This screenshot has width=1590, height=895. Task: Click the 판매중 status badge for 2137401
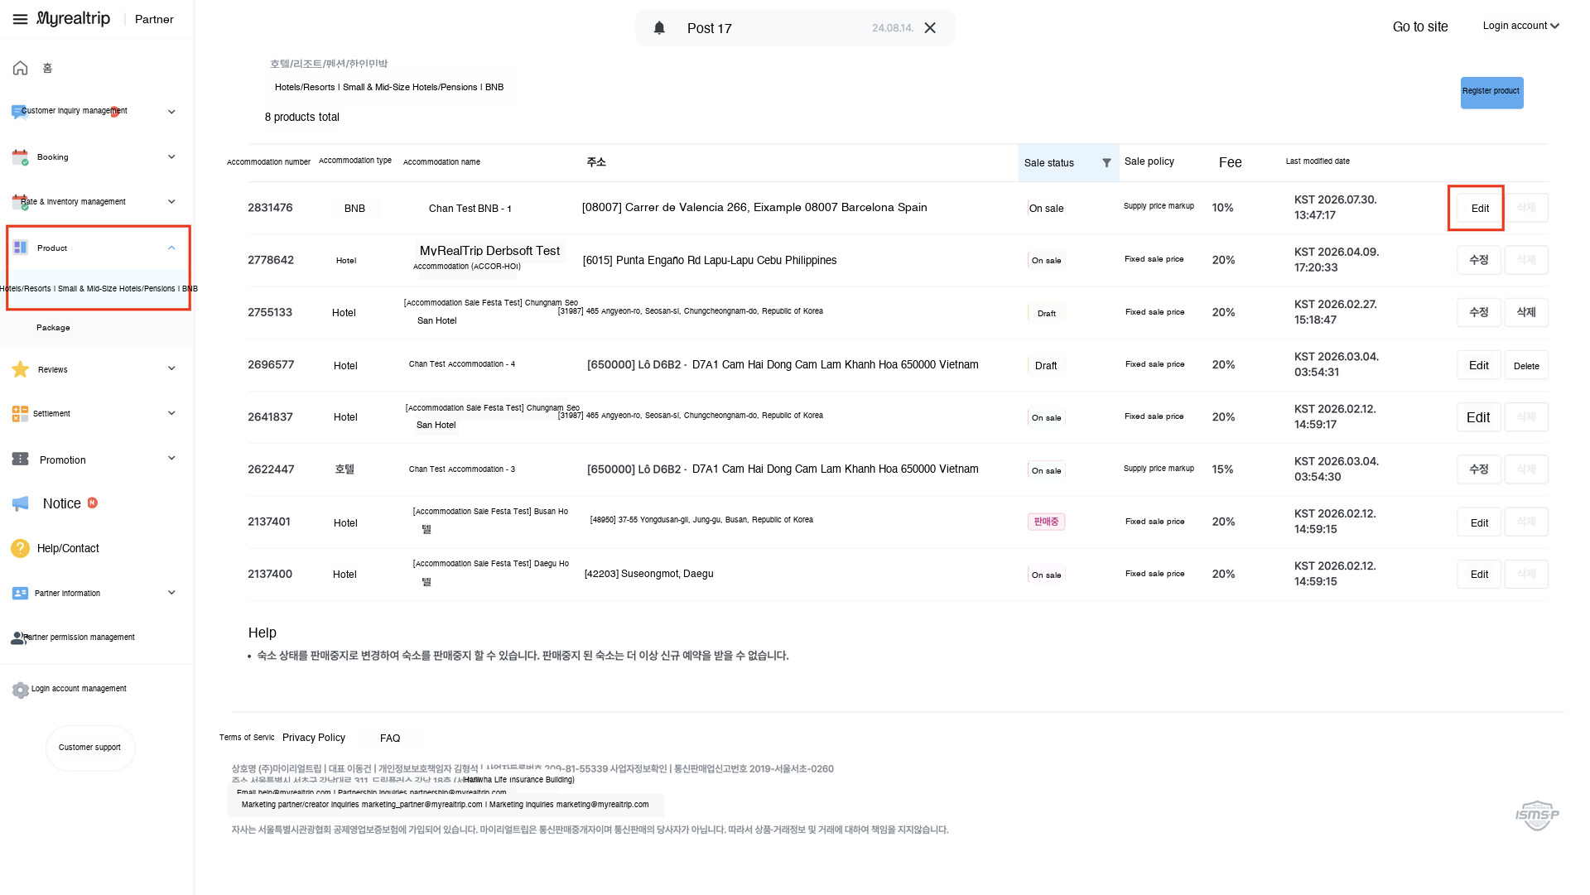(1046, 522)
